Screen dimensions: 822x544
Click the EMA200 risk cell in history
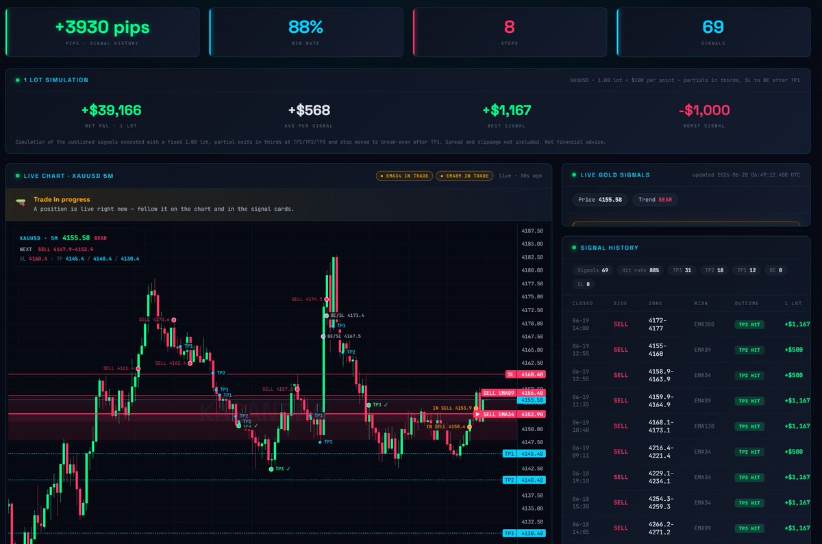pyautogui.click(x=703, y=324)
